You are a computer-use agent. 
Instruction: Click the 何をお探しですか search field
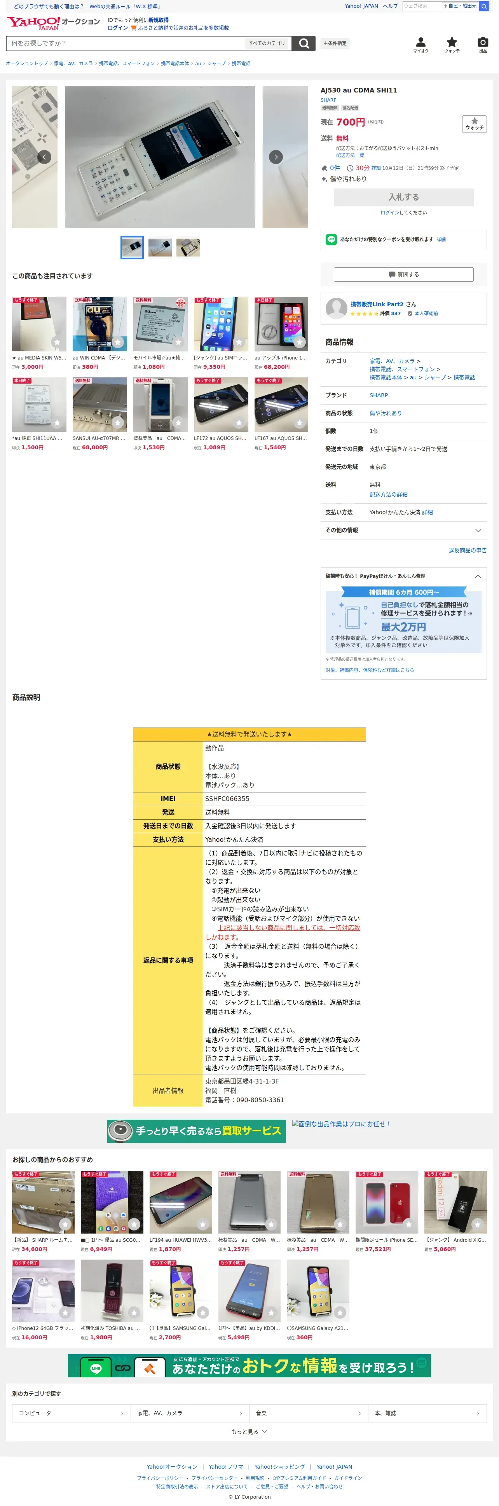125,43
